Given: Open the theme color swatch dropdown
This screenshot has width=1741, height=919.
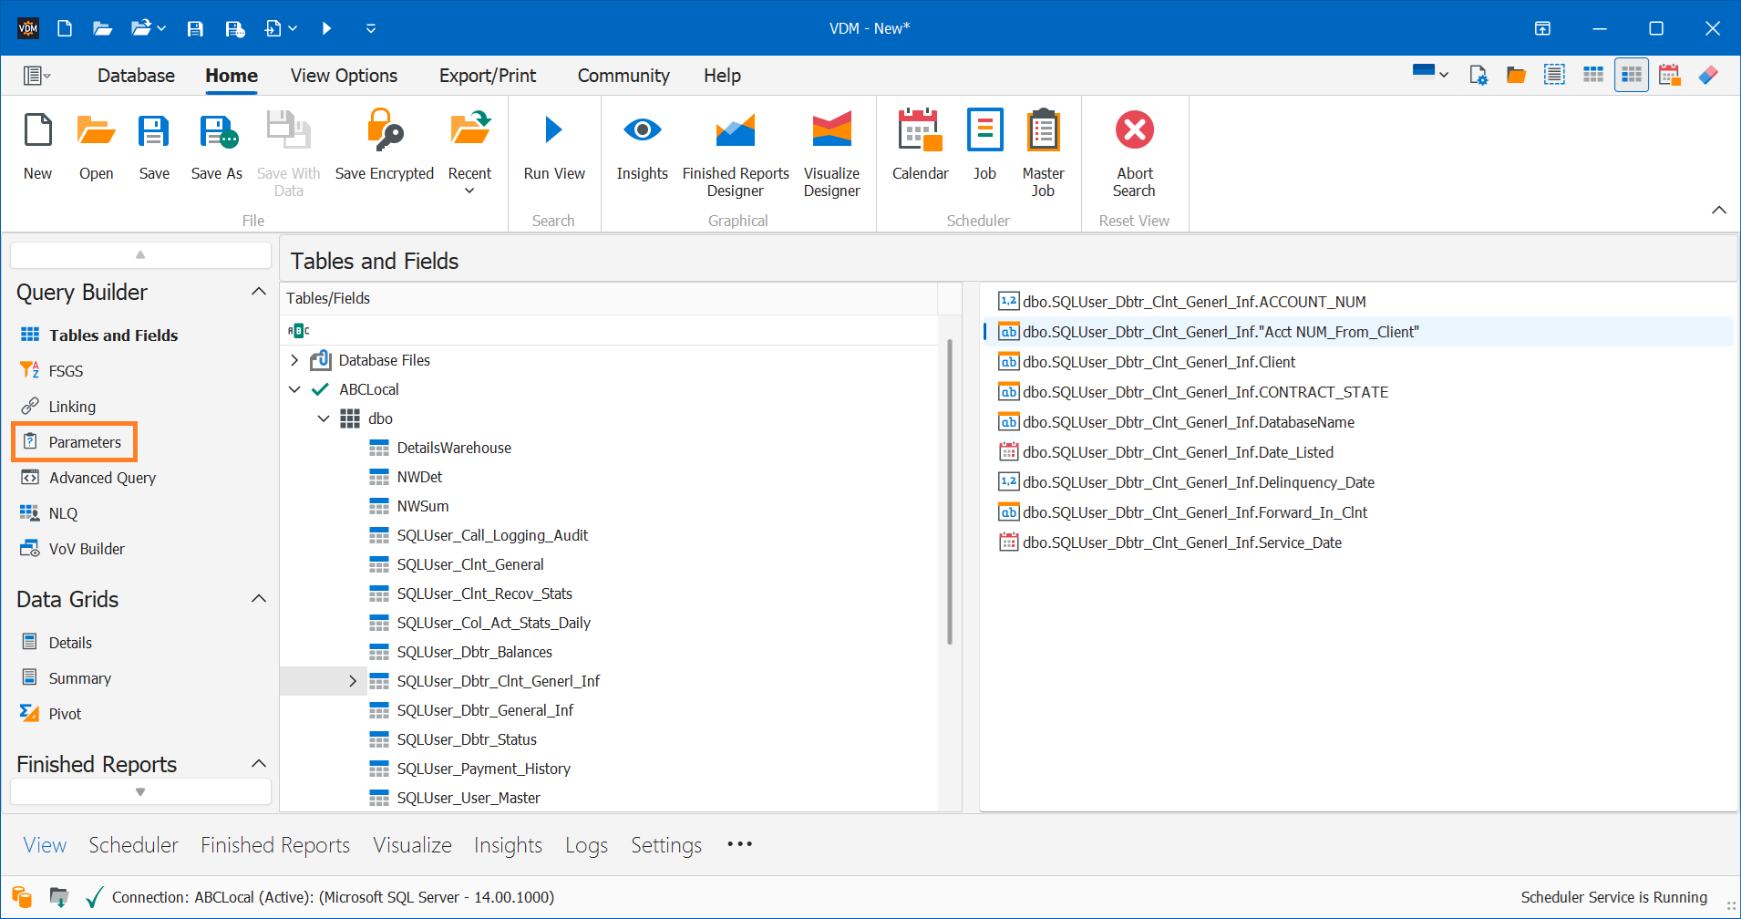Looking at the screenshot, I should 1428,74.
